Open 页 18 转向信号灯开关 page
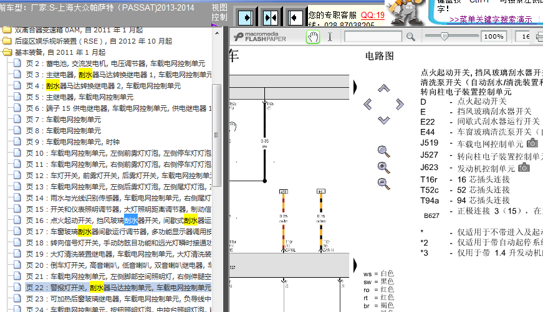Viewport: 543px width, 312px height. tap(118, 243)
